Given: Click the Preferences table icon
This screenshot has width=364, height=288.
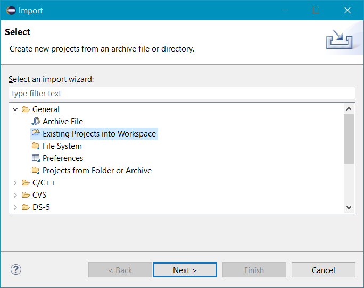Looking at the screenshot, I should 36,158.
